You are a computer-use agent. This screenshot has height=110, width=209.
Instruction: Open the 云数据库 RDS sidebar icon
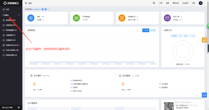pyautogui.click(x=4, y=40)
